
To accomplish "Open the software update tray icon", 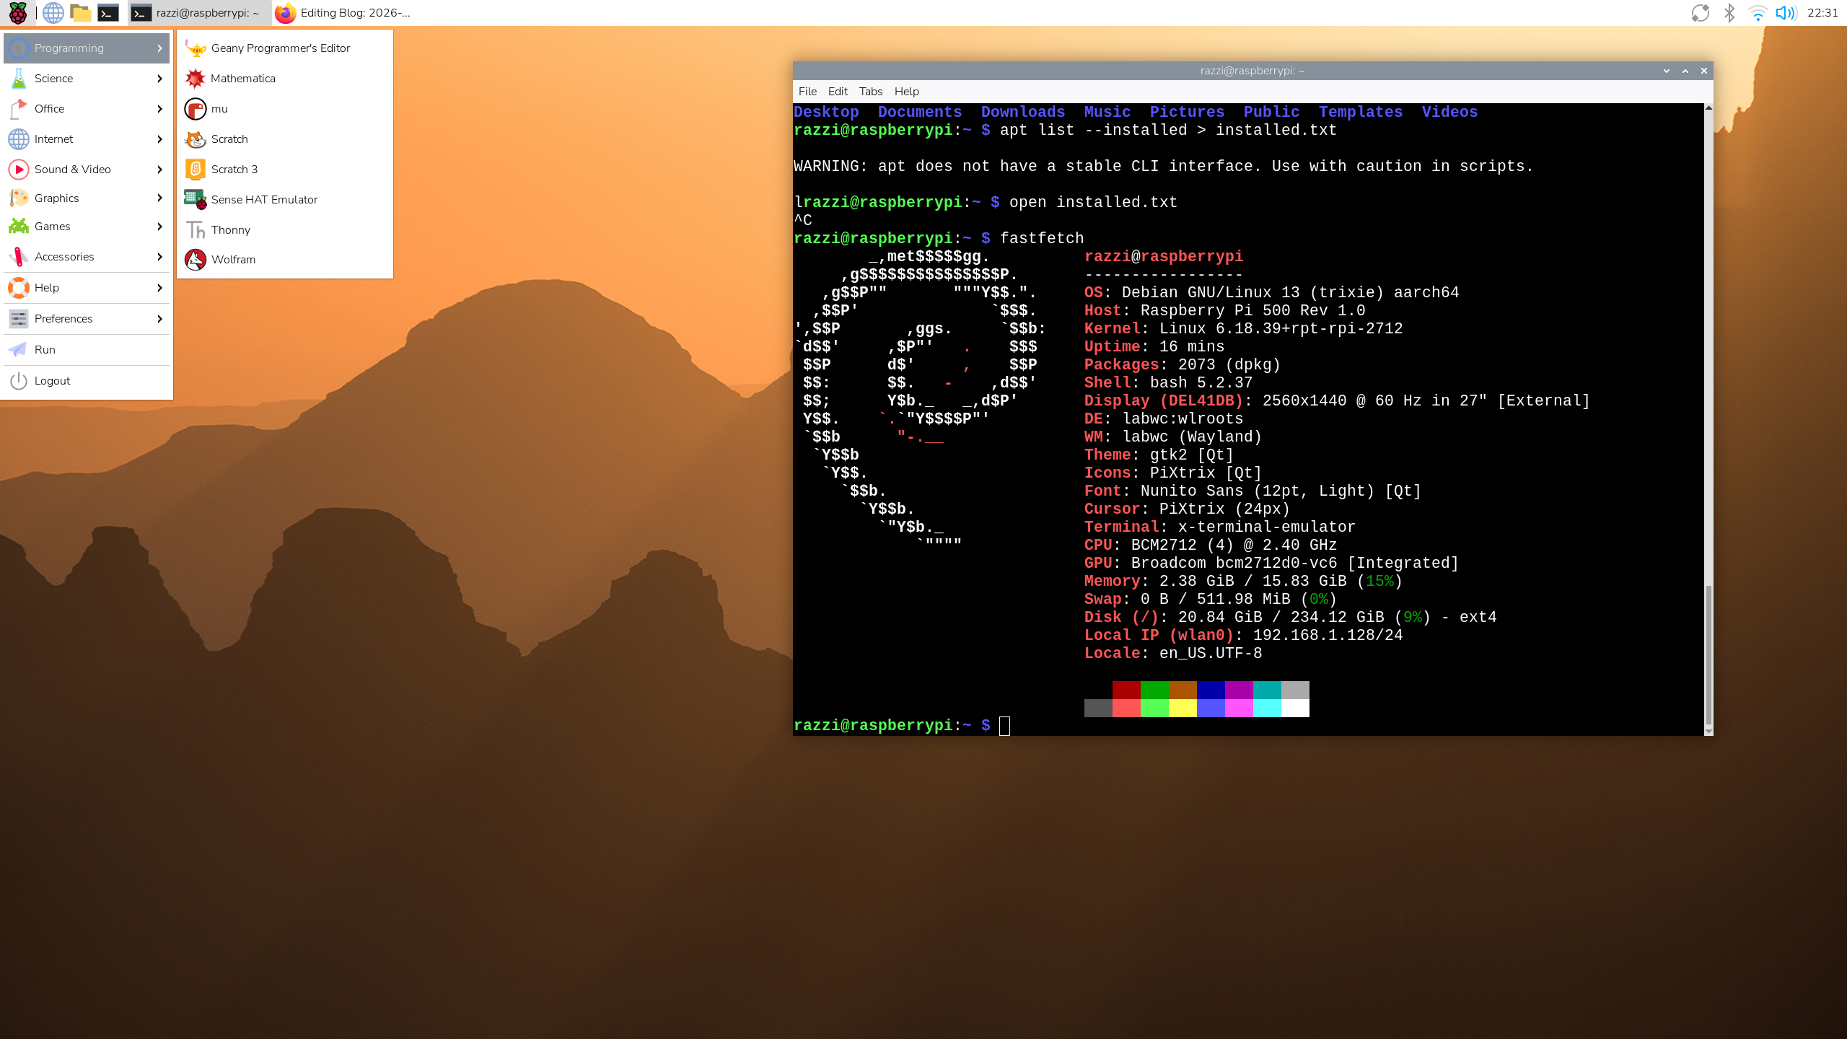I will (x=1701, y=13).
